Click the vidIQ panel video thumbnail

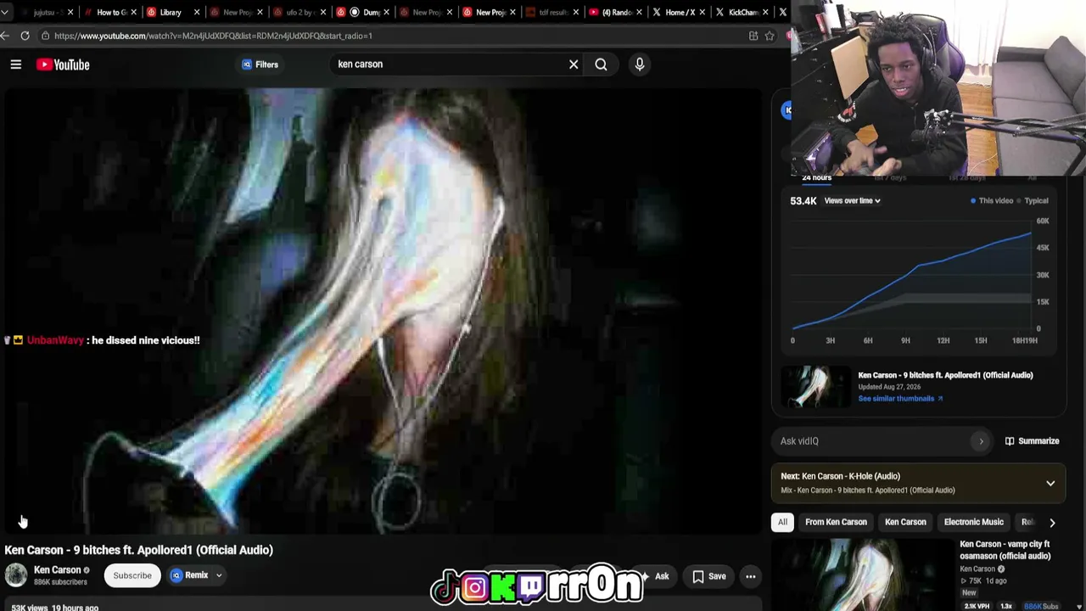point(814,387)
